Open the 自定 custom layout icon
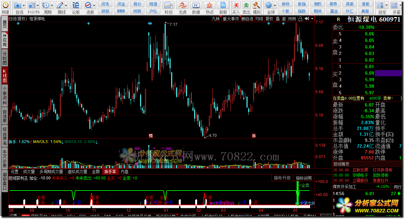The width and height of the screenshot is (405, 219). (x=380, y=5)
